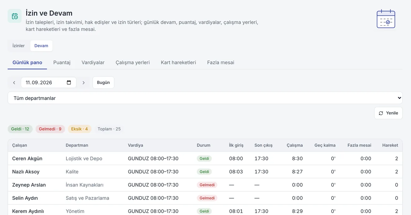Image resolution: width=411 pixels, height=215 pixels.
Task: Click the large calendar illustration icon
Action: click(x=386, y=19)
